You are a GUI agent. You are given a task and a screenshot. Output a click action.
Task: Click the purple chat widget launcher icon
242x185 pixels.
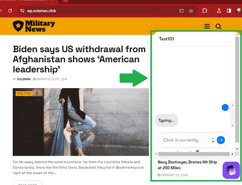pyautogui.click(x=231, y=170)
